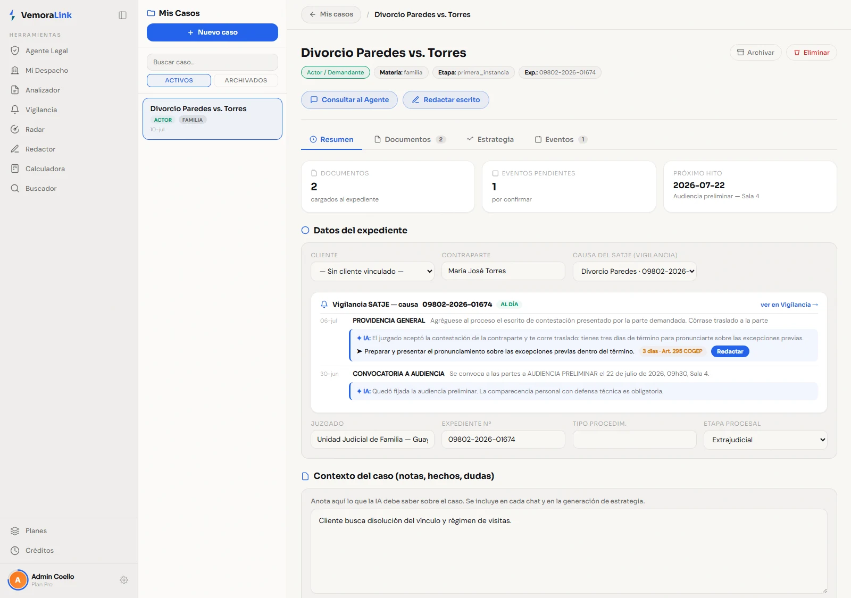Open the Causa del SATJE dropdown
The image size is (851, 598).
pyautogui.click(x=635, y=272)
